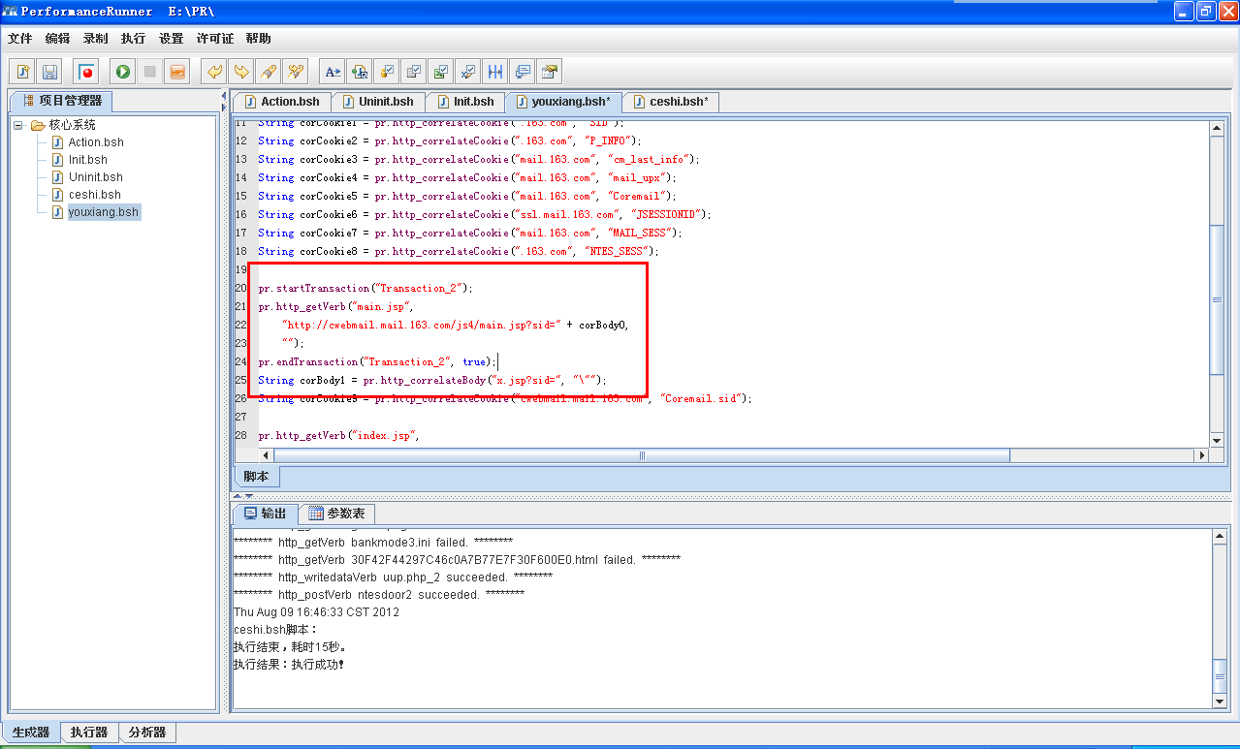
Task: Run the script with green play button
Action: [122, 72]
